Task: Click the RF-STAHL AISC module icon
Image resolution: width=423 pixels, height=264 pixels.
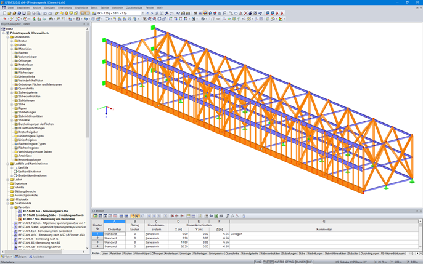Action: coord(16,235)
